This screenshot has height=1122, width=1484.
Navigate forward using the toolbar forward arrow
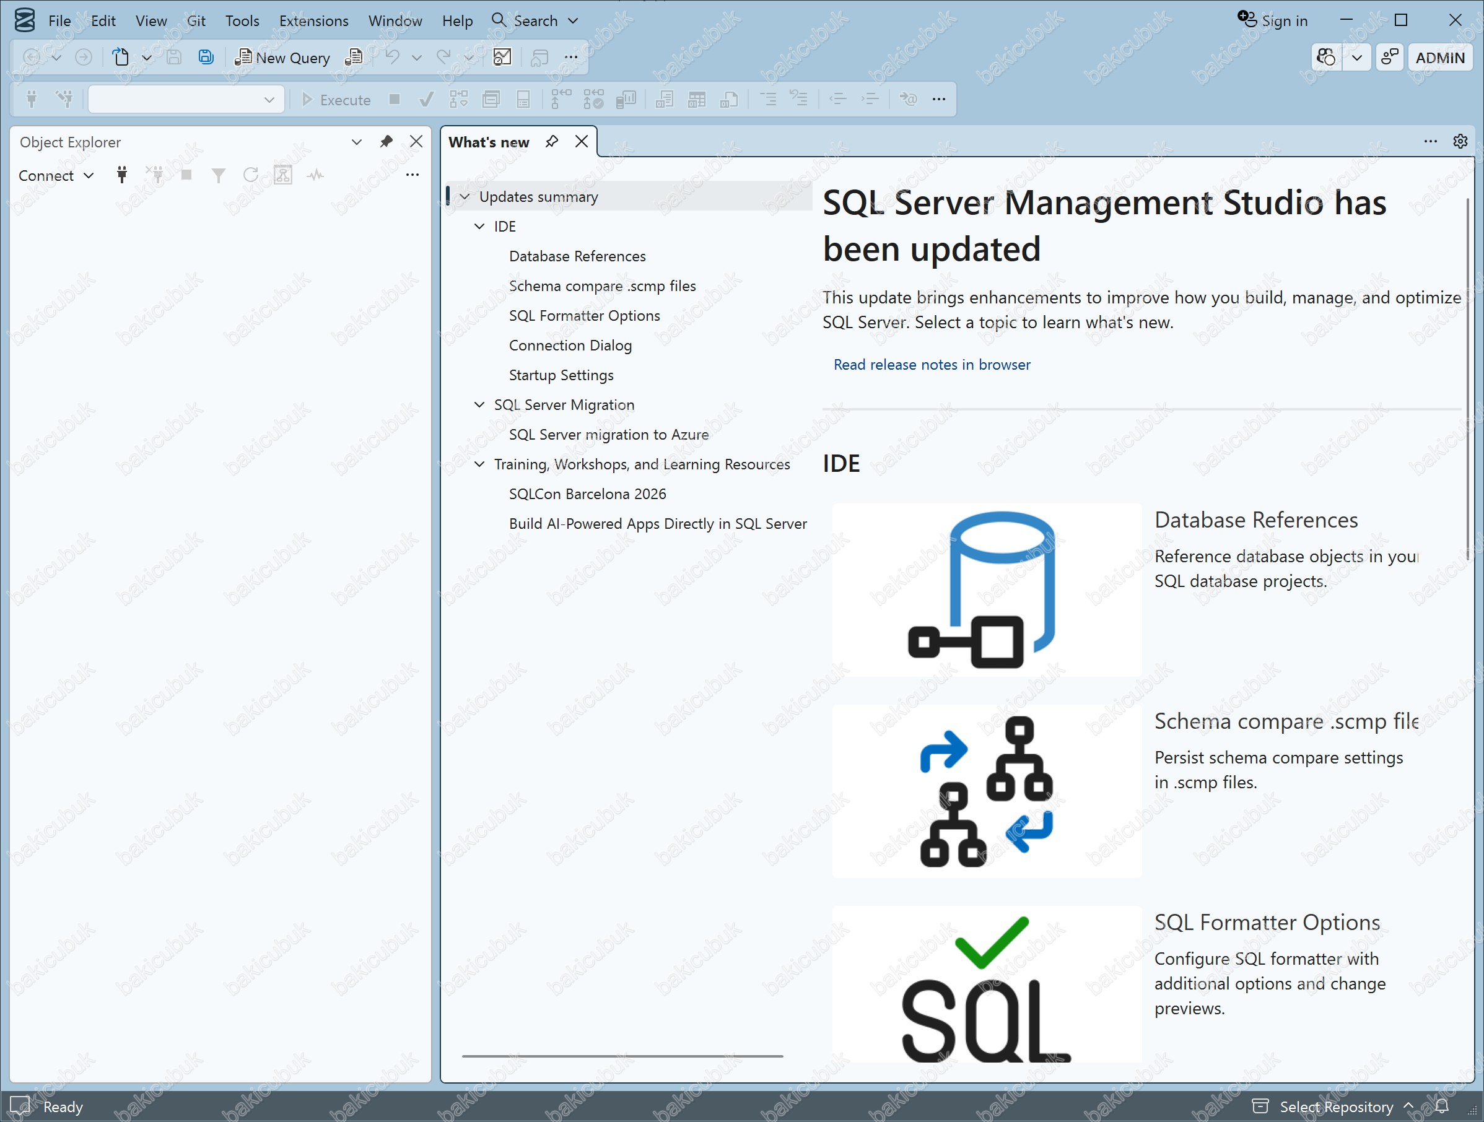83,58
